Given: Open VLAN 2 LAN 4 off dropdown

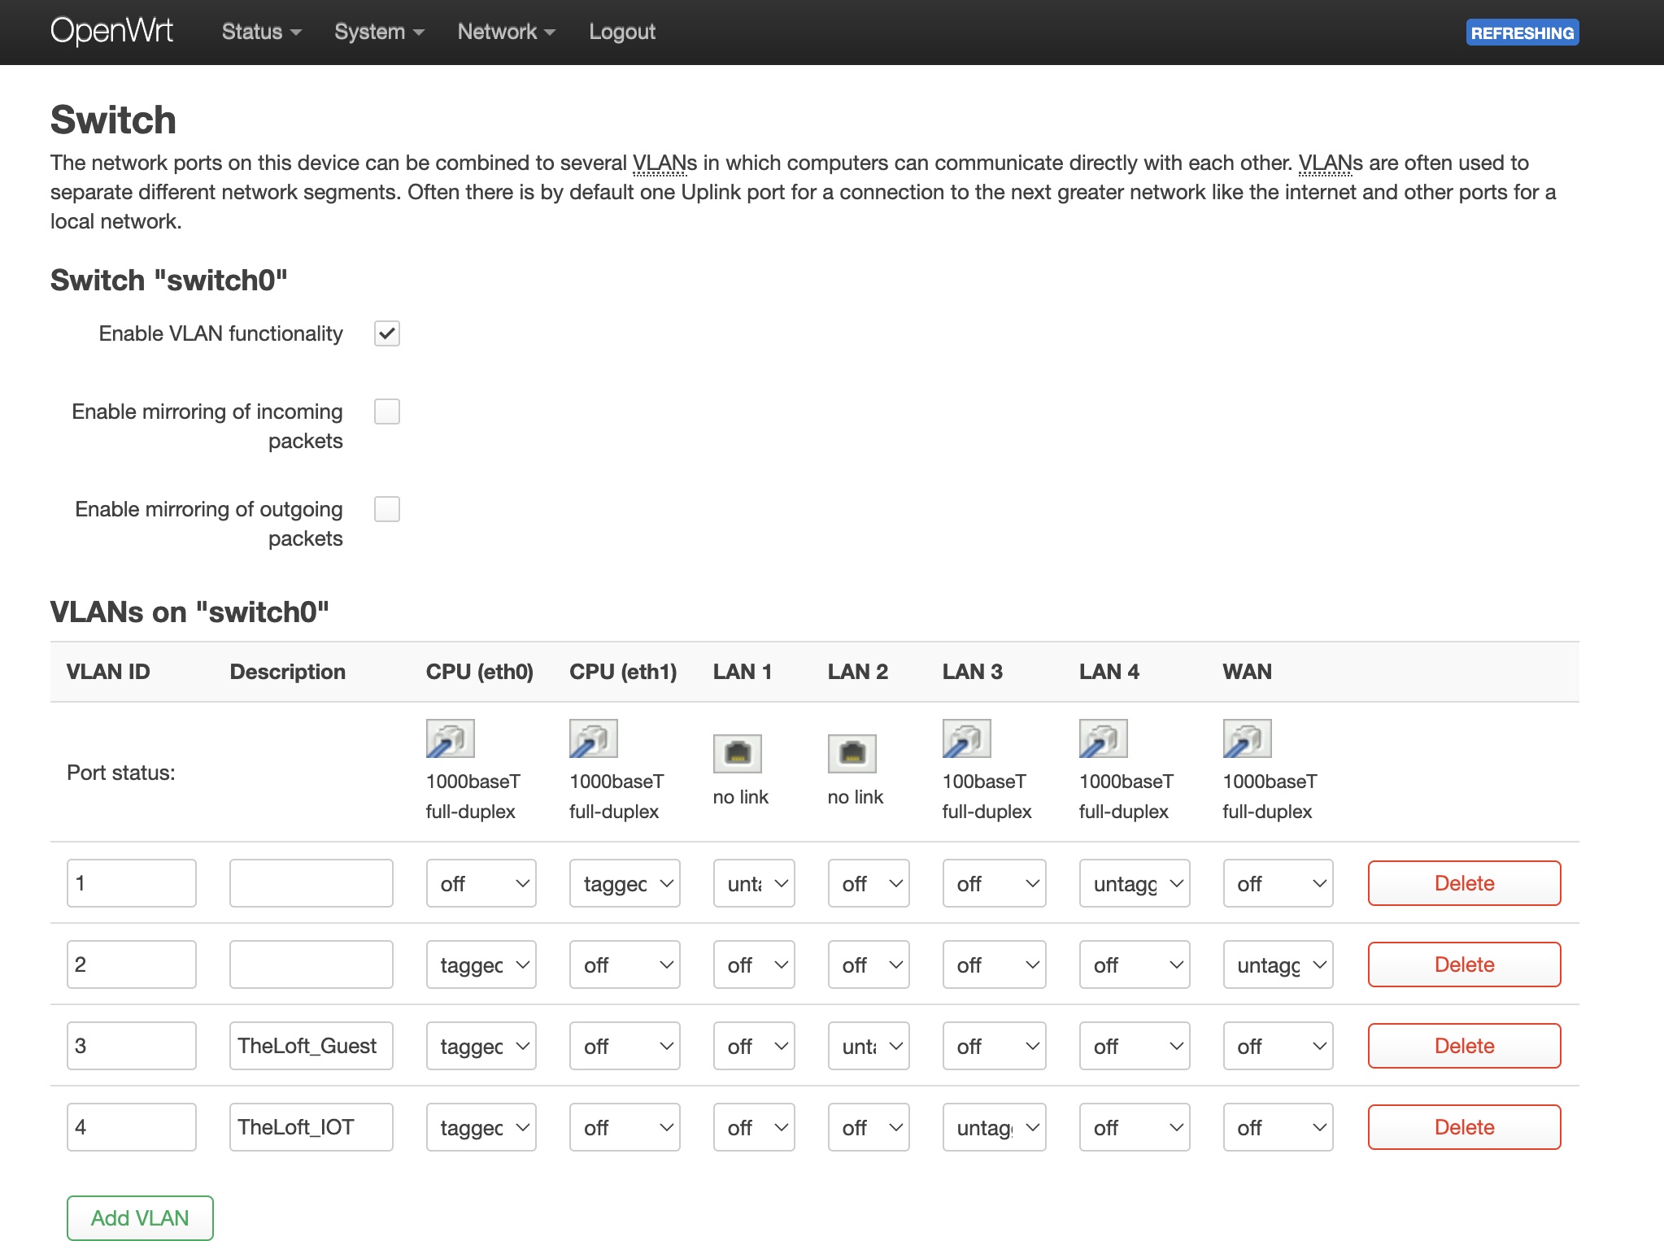Looking at the screenshot, I should (1135, 964).
